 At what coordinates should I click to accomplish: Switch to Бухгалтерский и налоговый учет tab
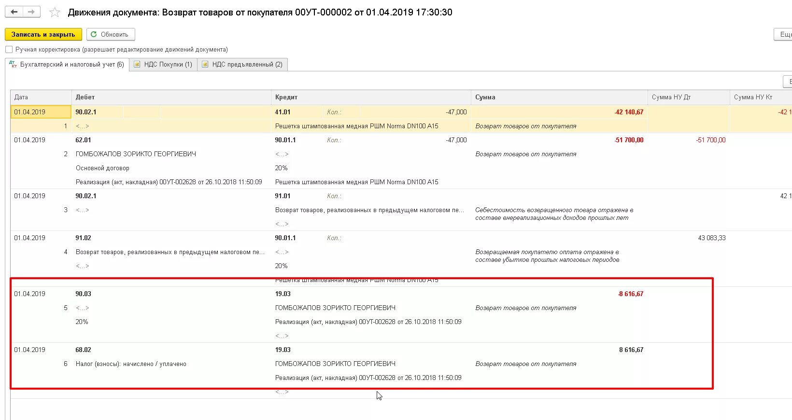point(67,64)
